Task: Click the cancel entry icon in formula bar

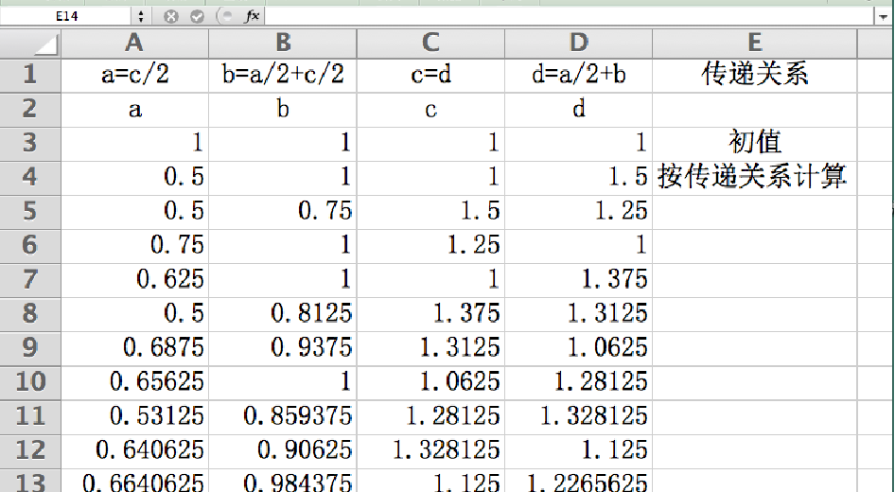Action: pos(171,17)
